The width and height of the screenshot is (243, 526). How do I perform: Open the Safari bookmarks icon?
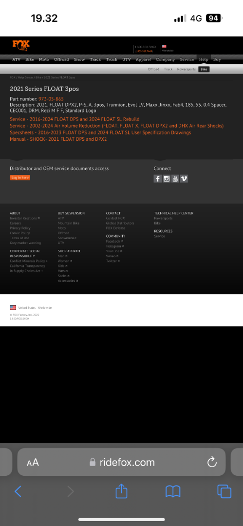[173, 491]
